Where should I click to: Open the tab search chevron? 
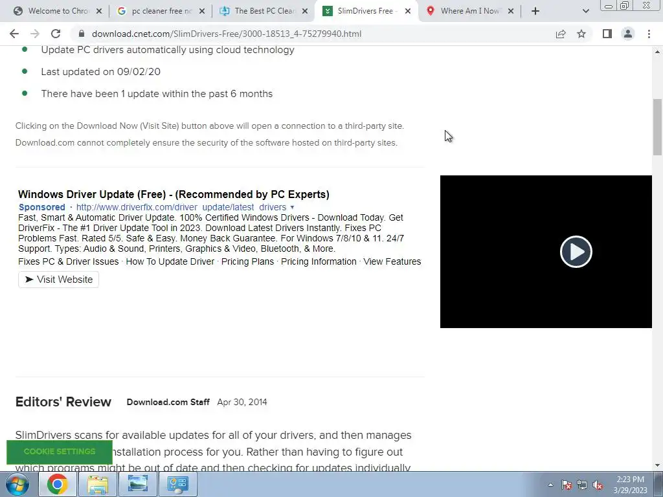click(x=585, y=12)
